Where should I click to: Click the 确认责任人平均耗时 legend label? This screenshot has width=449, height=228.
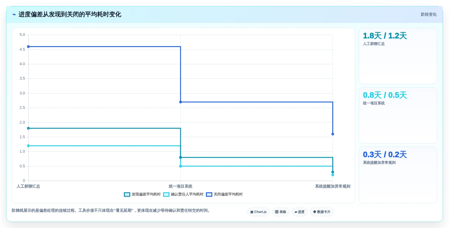tap(187, 195)
